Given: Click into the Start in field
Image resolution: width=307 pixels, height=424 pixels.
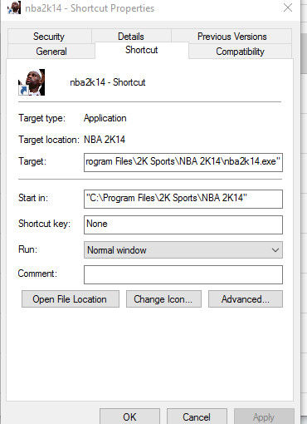Looking at the screenshot, I should point(183,199).
